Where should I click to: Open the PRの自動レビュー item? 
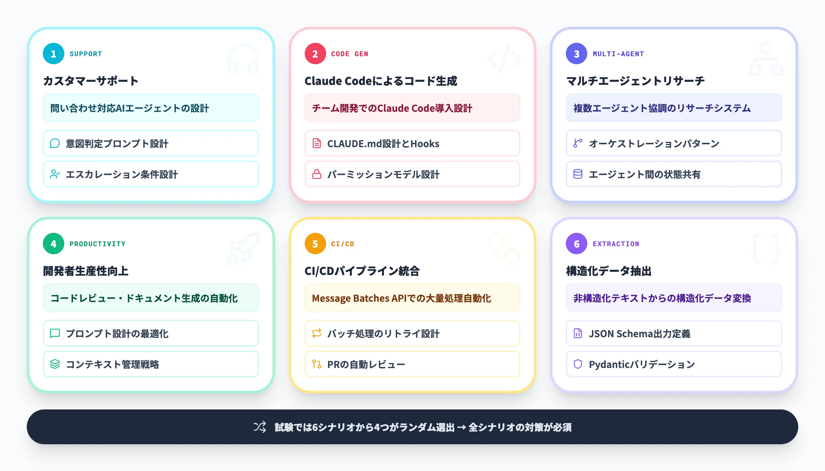click(x=412, y=364)
